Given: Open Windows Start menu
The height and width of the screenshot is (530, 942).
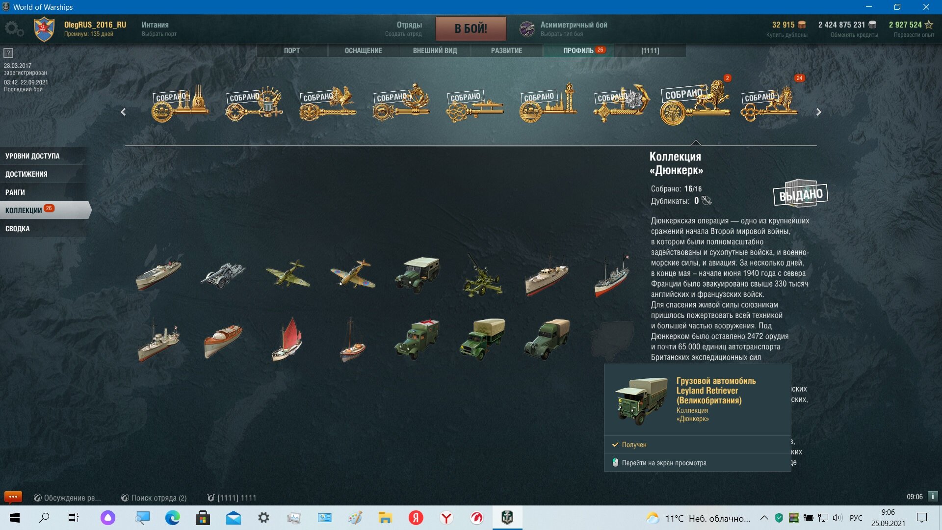Looking at the screenshot, I should [15, 518].
